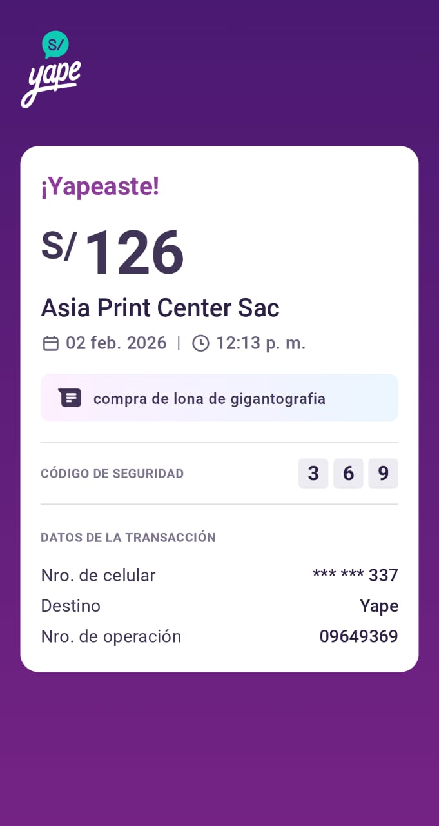Tap security code digit 6
The width and height of the screenshot is (439, 826).
(348, 474)
